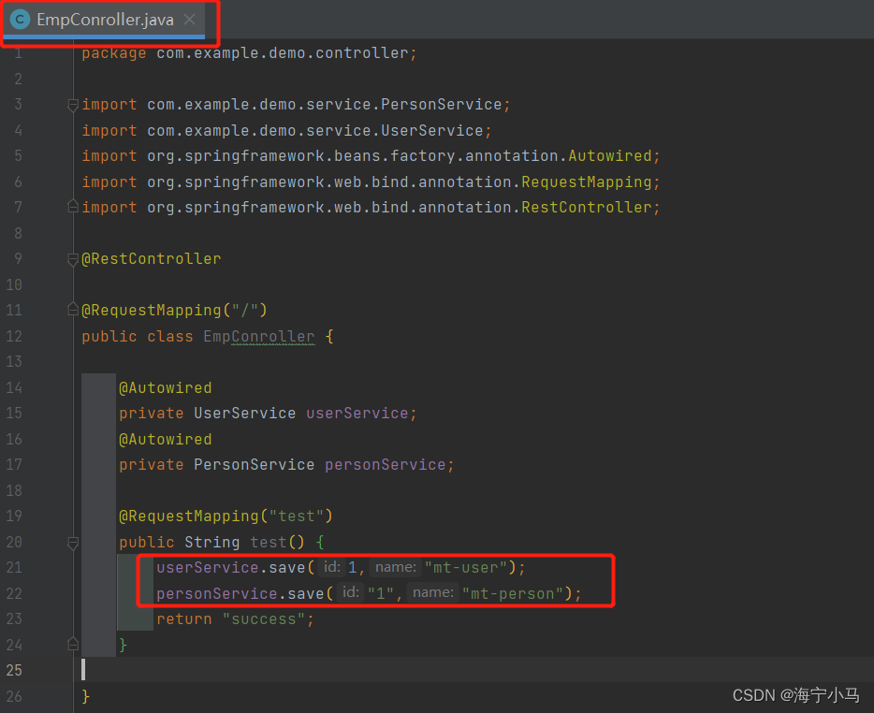Click RequestMapping in the line 6 import
874x713 pixels.
(x=587, y=182)
